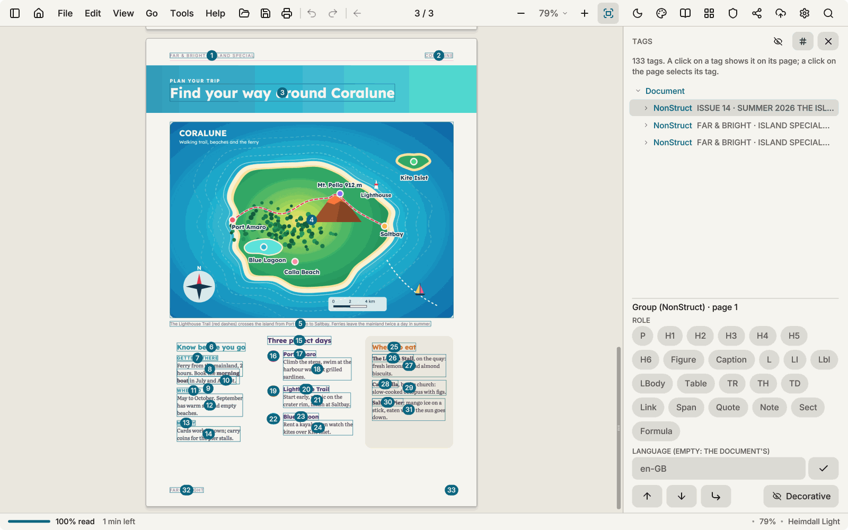The image size is (848, 530).
Task: Switch to dark mode moon icon
Action: point(638,13)
